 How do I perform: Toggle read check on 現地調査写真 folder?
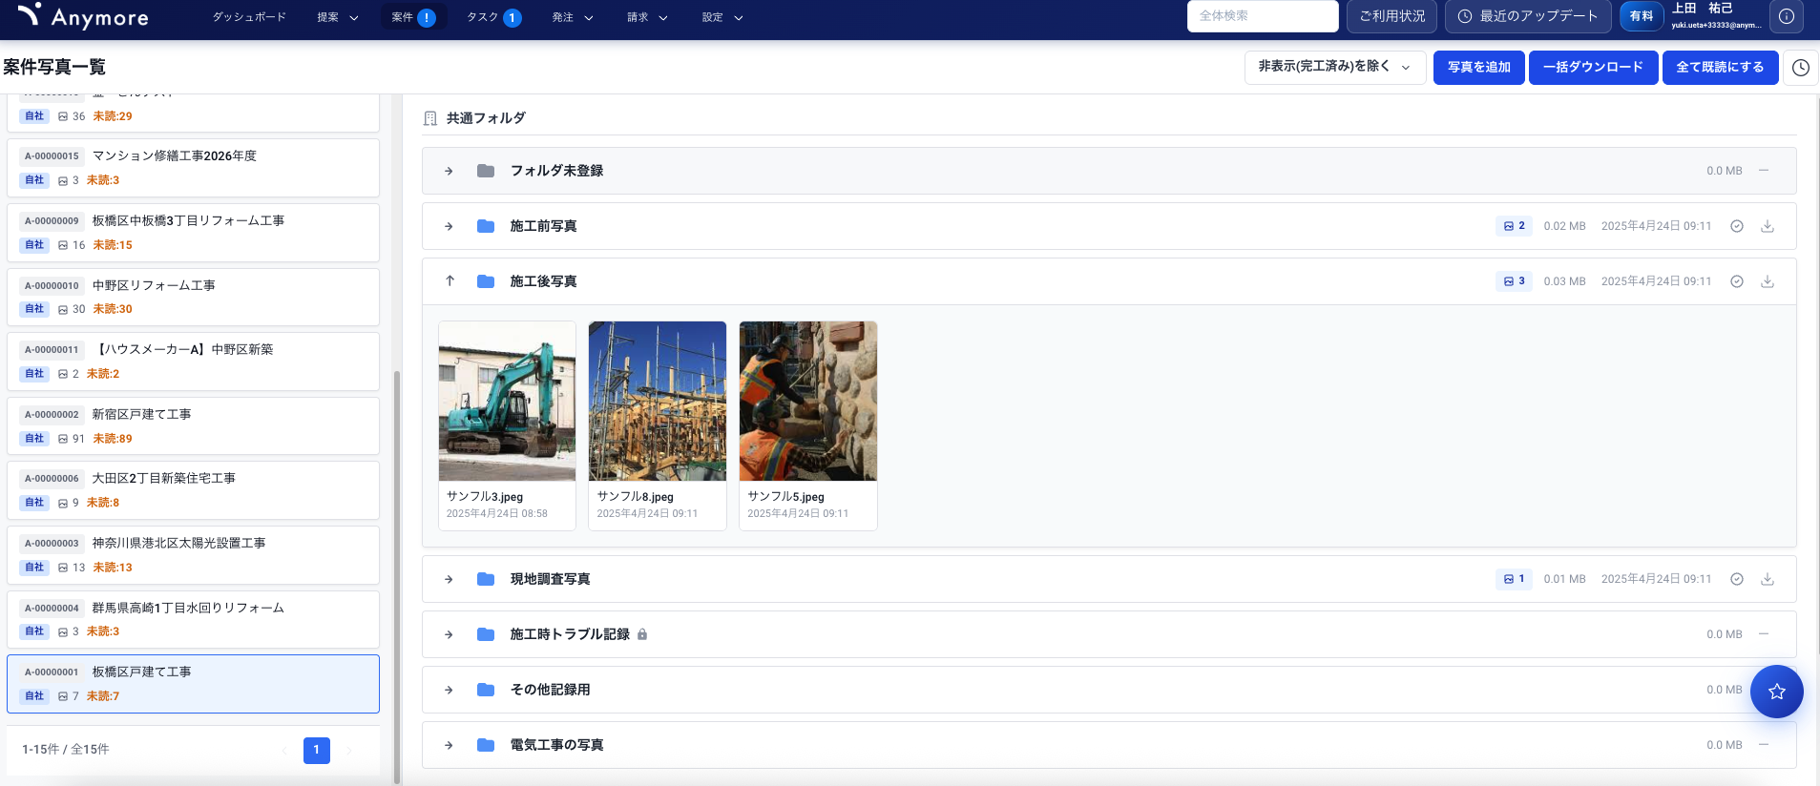pyautogui.click(x=1736, y=579)
